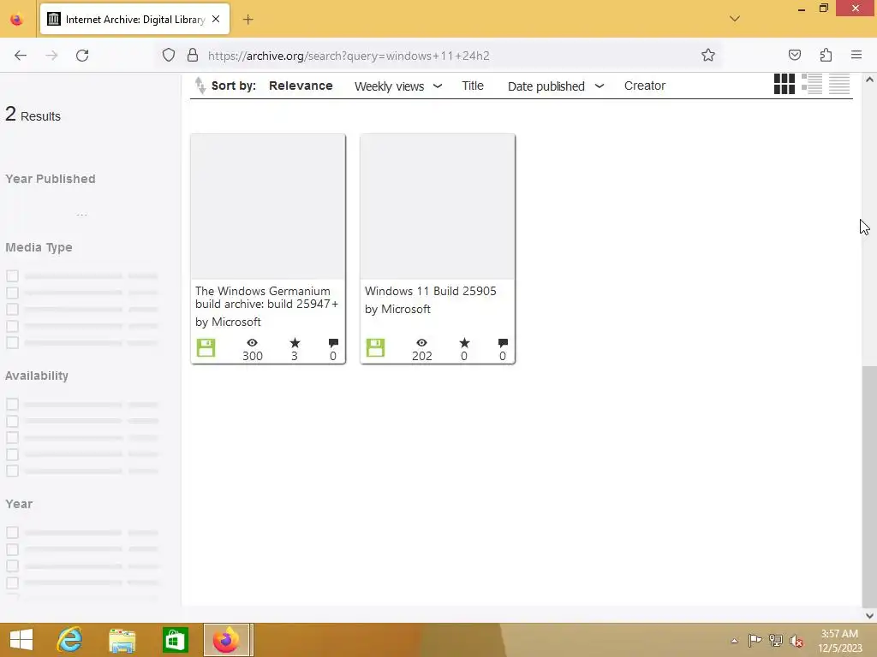Tick the first Availability checkbox
The image size is (877, 657).
[12, 404]
